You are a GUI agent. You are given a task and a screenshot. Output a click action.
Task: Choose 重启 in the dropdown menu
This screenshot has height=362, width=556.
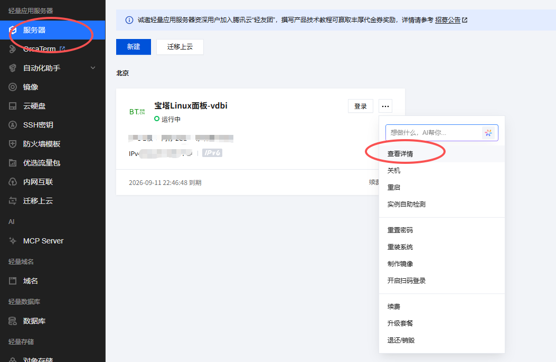click(442, 188)
